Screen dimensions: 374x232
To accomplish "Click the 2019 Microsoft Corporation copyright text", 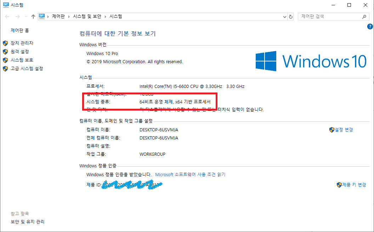I will [135, 61].
